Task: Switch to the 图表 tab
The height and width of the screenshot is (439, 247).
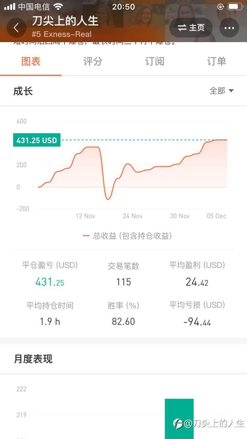Action: 31,62
